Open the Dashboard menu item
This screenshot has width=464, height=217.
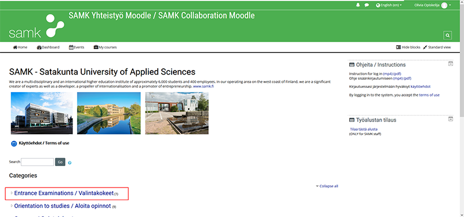[x=48, y=47]
